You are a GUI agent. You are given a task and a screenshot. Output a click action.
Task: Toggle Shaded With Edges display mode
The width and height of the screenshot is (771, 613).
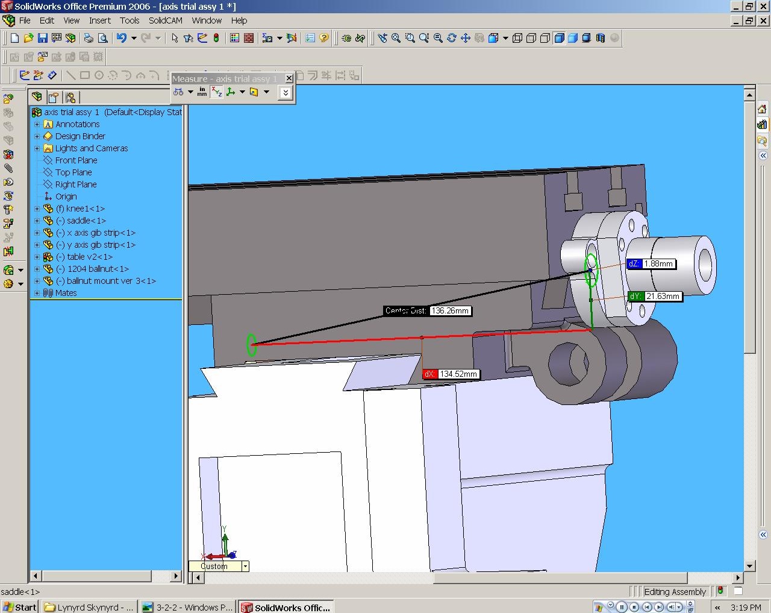(x=559, y=38)
